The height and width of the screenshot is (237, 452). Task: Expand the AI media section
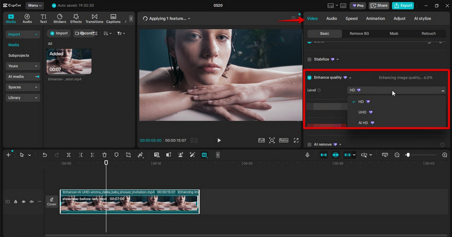[22, 77]
